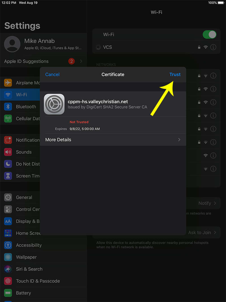Open General settings gear icon
Image resolution: width=226 pixels, height=302 pixels.
(8, 197)
